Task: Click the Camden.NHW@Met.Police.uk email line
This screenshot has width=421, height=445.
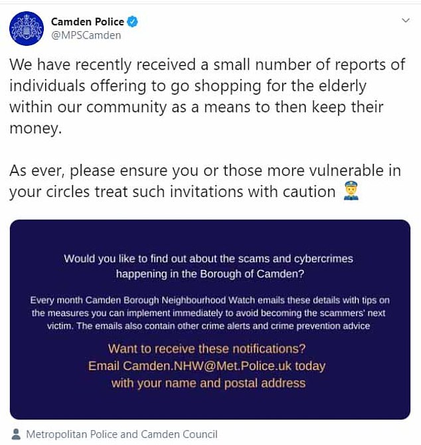Action: [x=207, y=365]
